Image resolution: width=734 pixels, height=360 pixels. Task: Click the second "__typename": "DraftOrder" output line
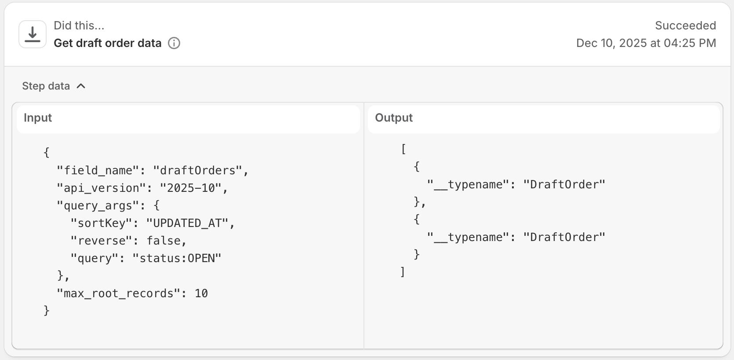[516, 237]
